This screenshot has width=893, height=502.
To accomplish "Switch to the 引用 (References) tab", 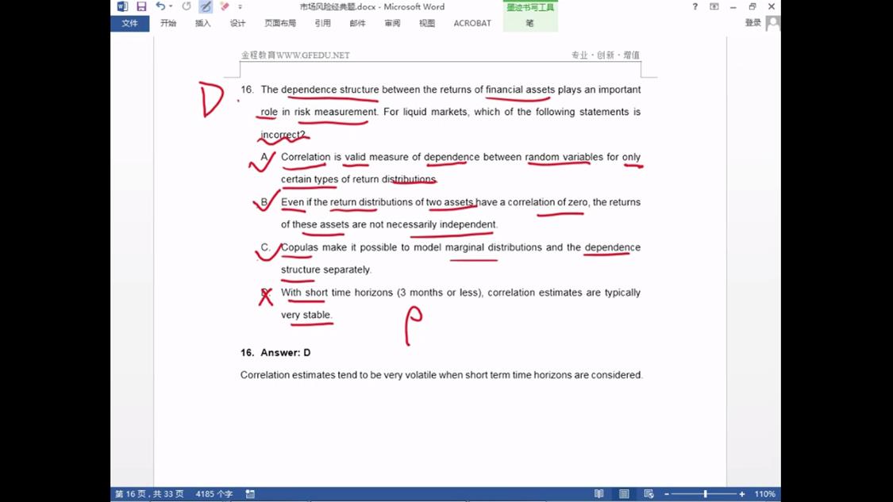I will (x=322, y=23).
